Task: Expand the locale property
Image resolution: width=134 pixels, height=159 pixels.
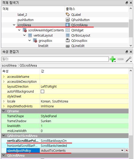Action: (x=4, y=101)
